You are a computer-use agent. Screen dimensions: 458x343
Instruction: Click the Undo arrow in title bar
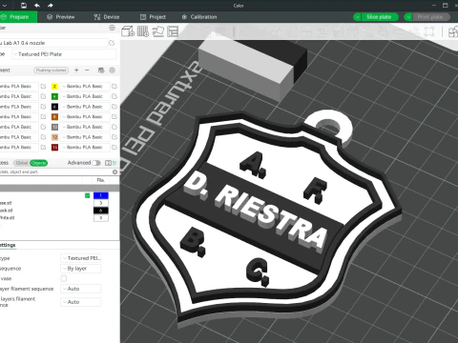tap(37, 6)
